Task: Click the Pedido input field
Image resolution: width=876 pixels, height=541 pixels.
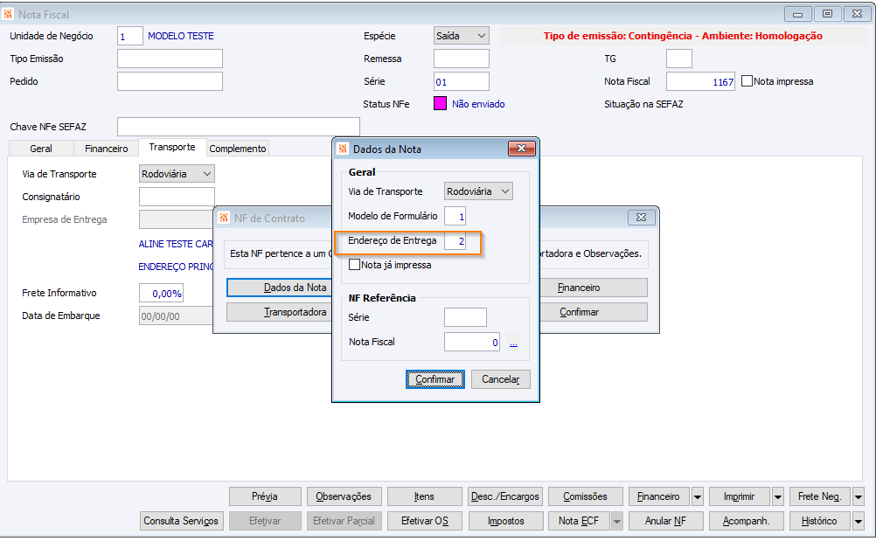Action: 170,81
